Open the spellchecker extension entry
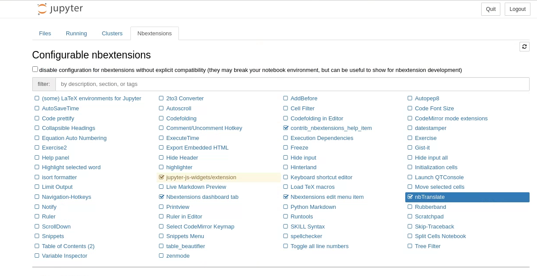This screenshot has height=276, width=537. 306,236
